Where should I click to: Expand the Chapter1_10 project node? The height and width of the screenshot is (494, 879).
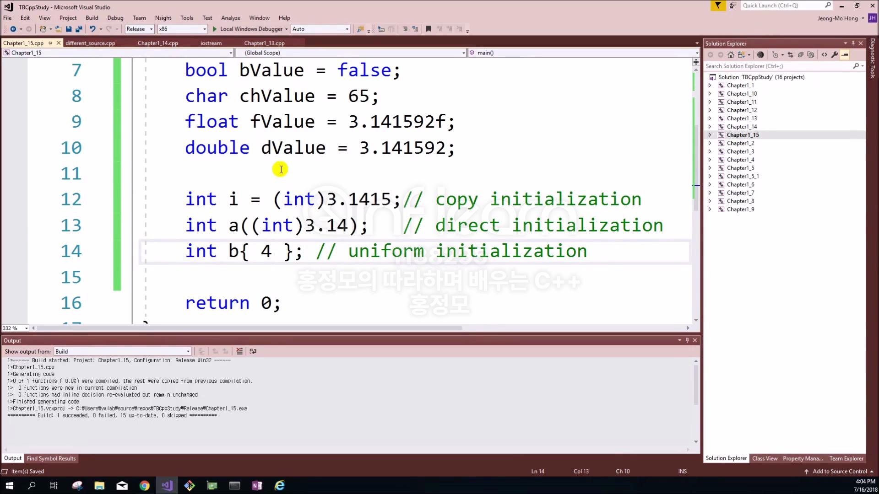pyautogui.click(x=710, y=94)
